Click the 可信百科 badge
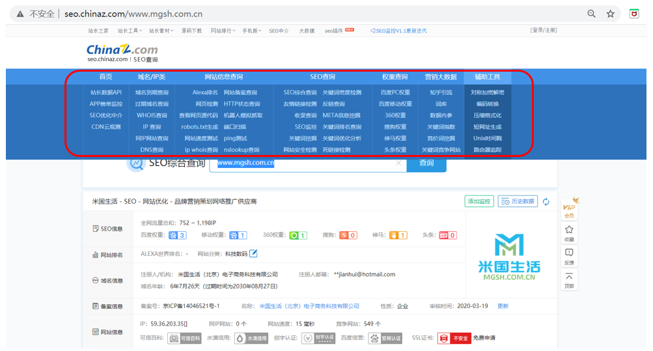Image resolution: width=653 pixels, height=351 pixels. 184,338
